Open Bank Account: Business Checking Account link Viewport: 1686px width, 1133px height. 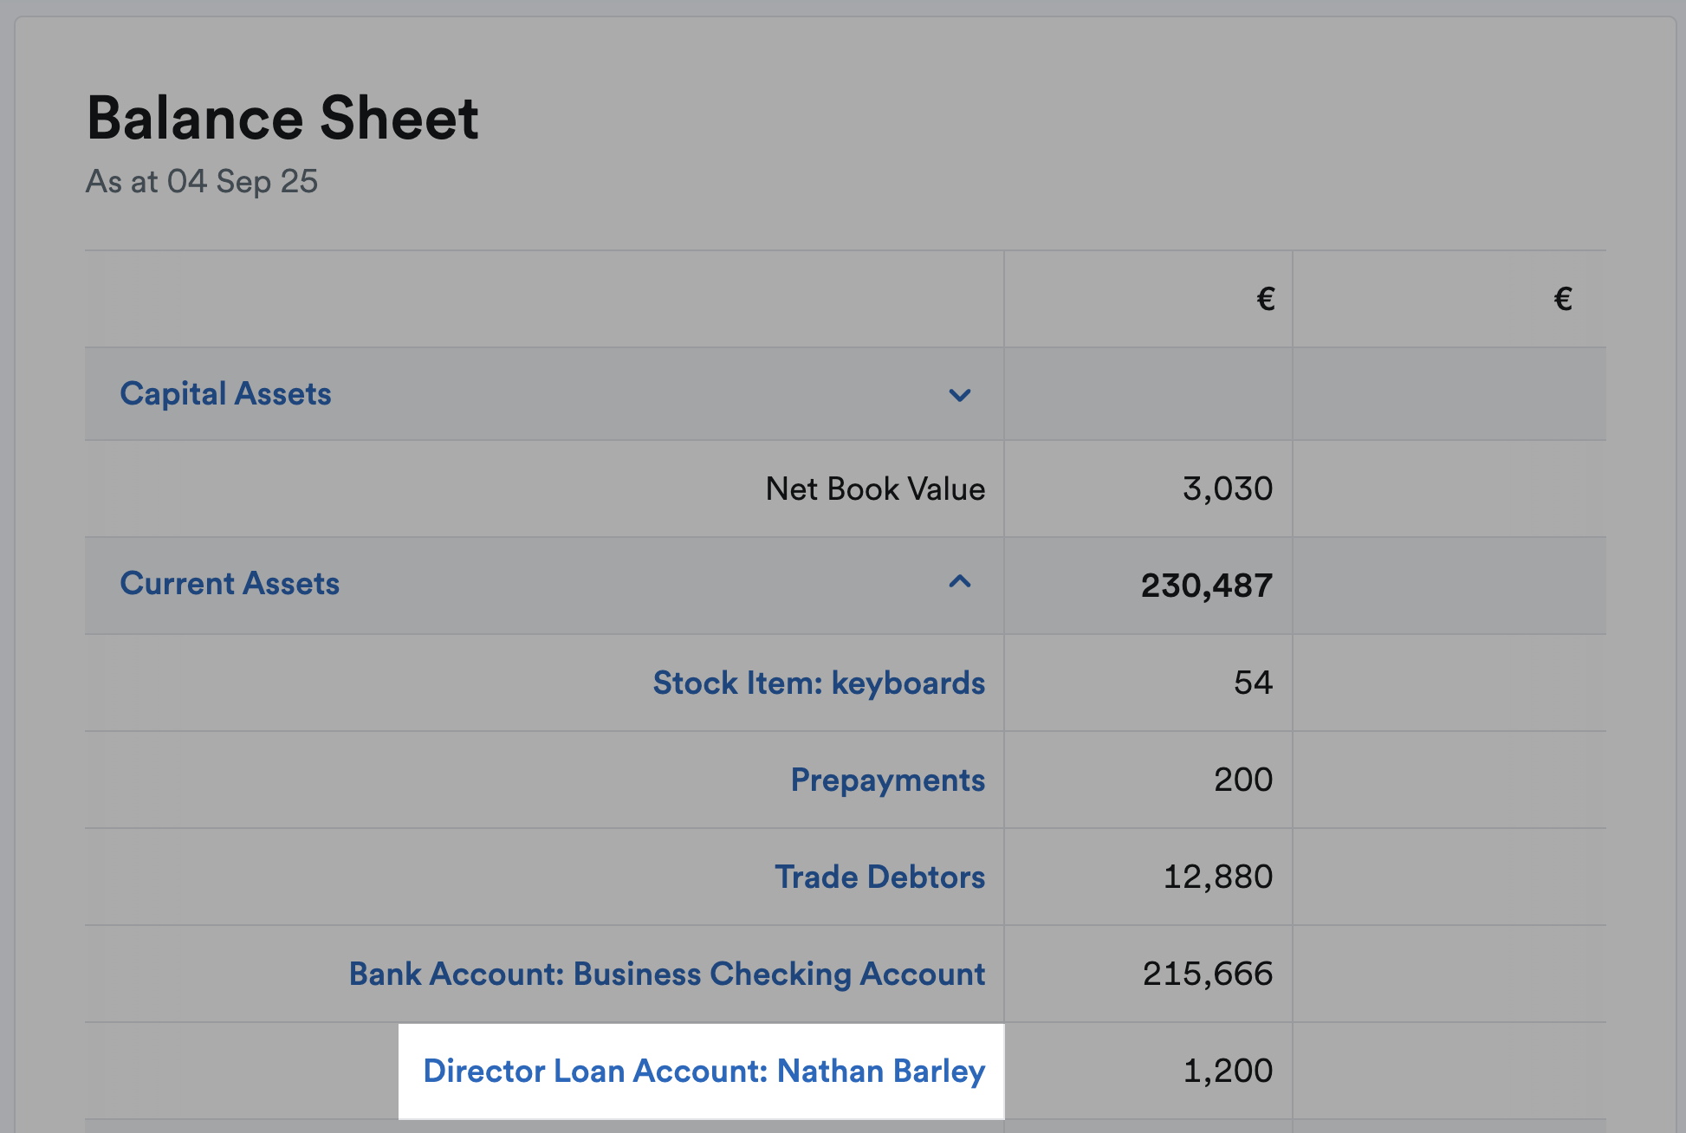667,974
